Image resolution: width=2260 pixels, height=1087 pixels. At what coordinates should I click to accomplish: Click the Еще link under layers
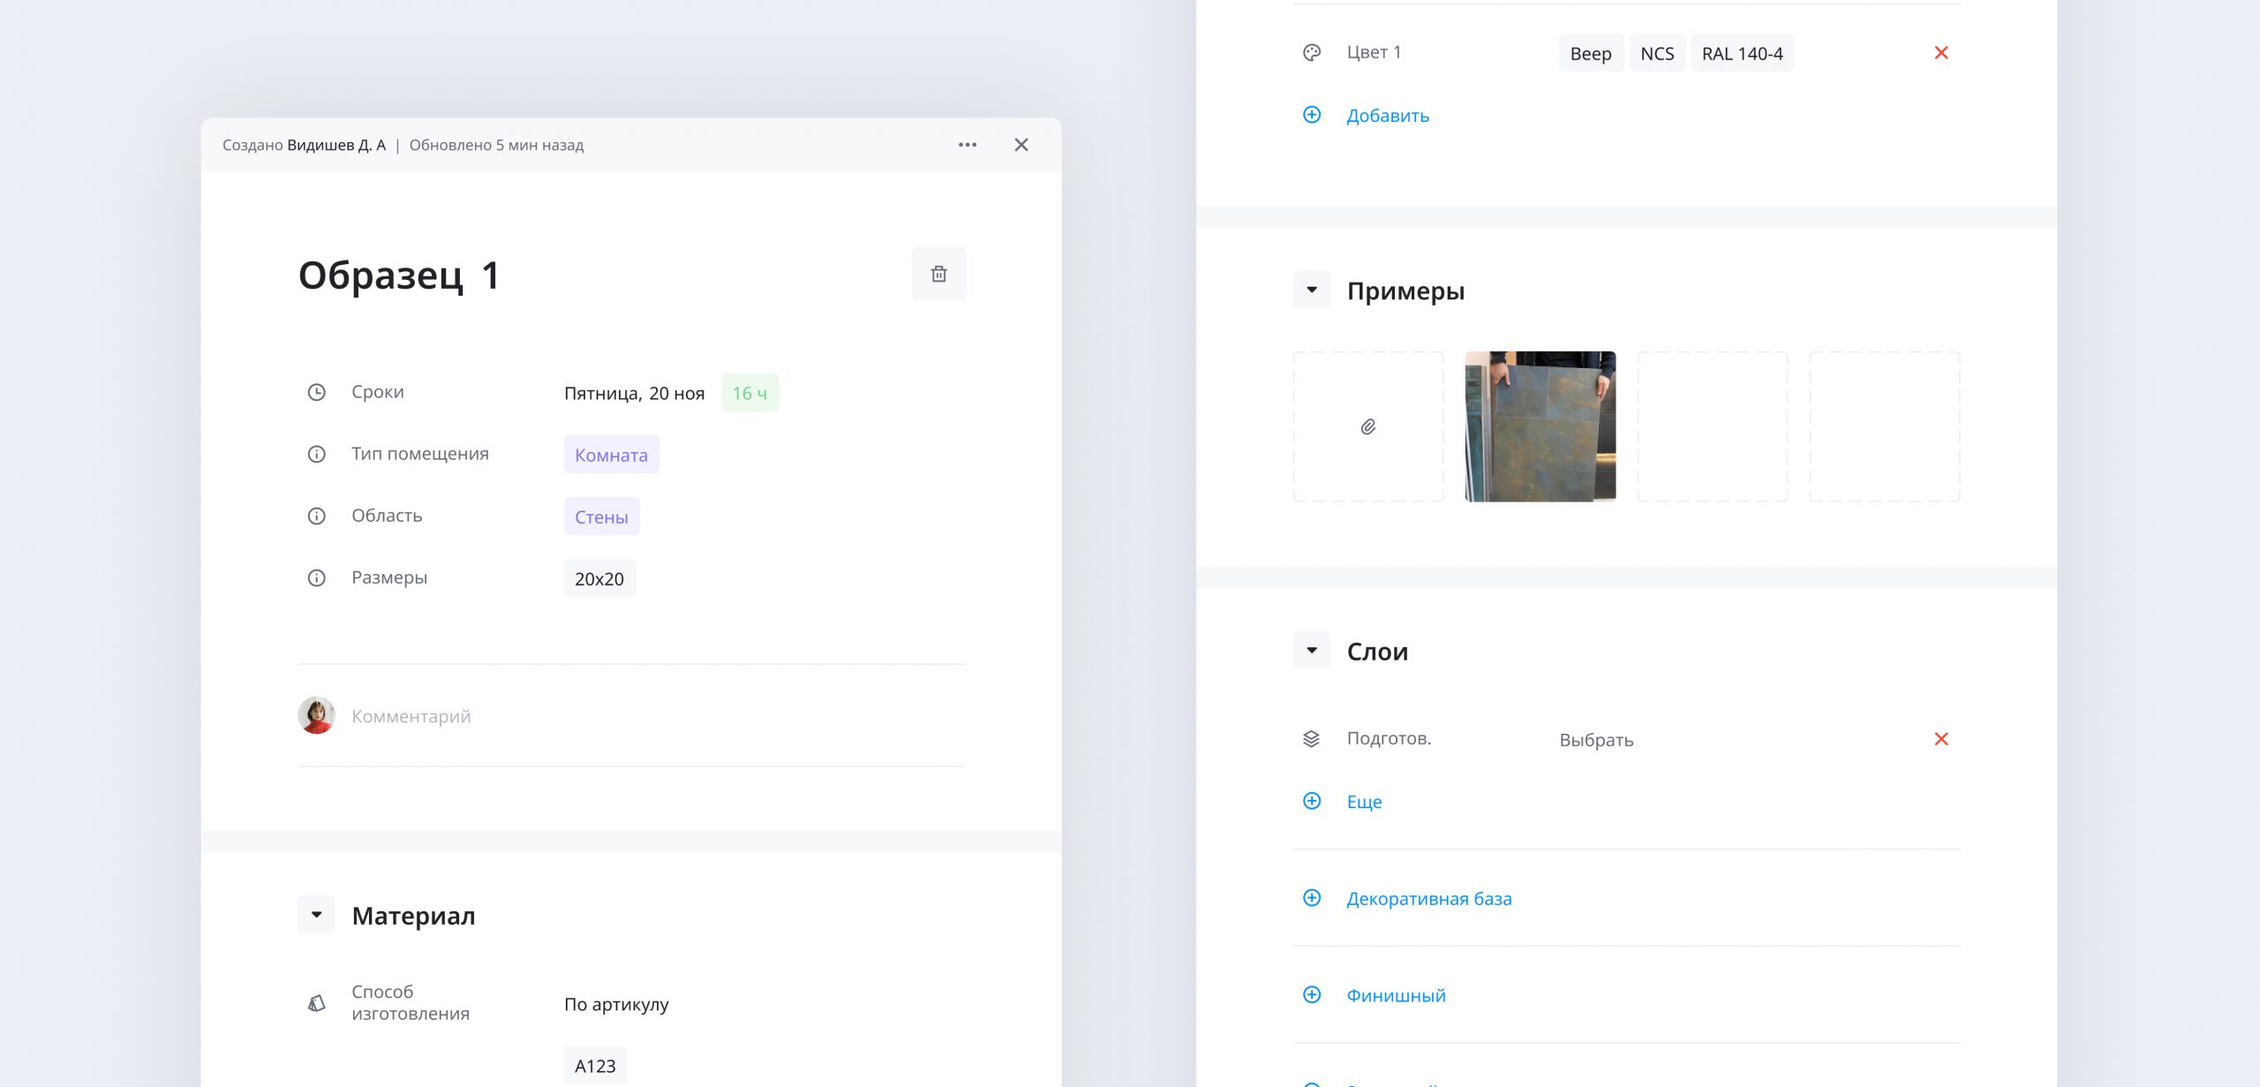tap(1364, 802)
